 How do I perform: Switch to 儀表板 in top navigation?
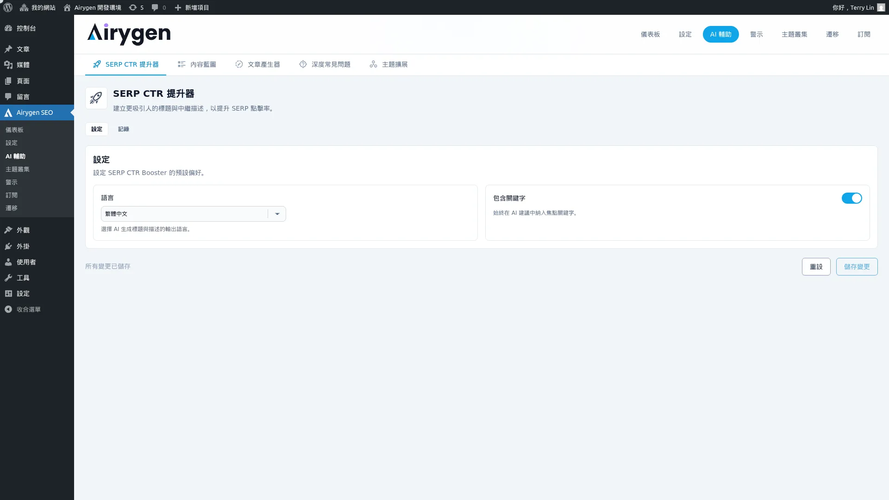(650, 34)
